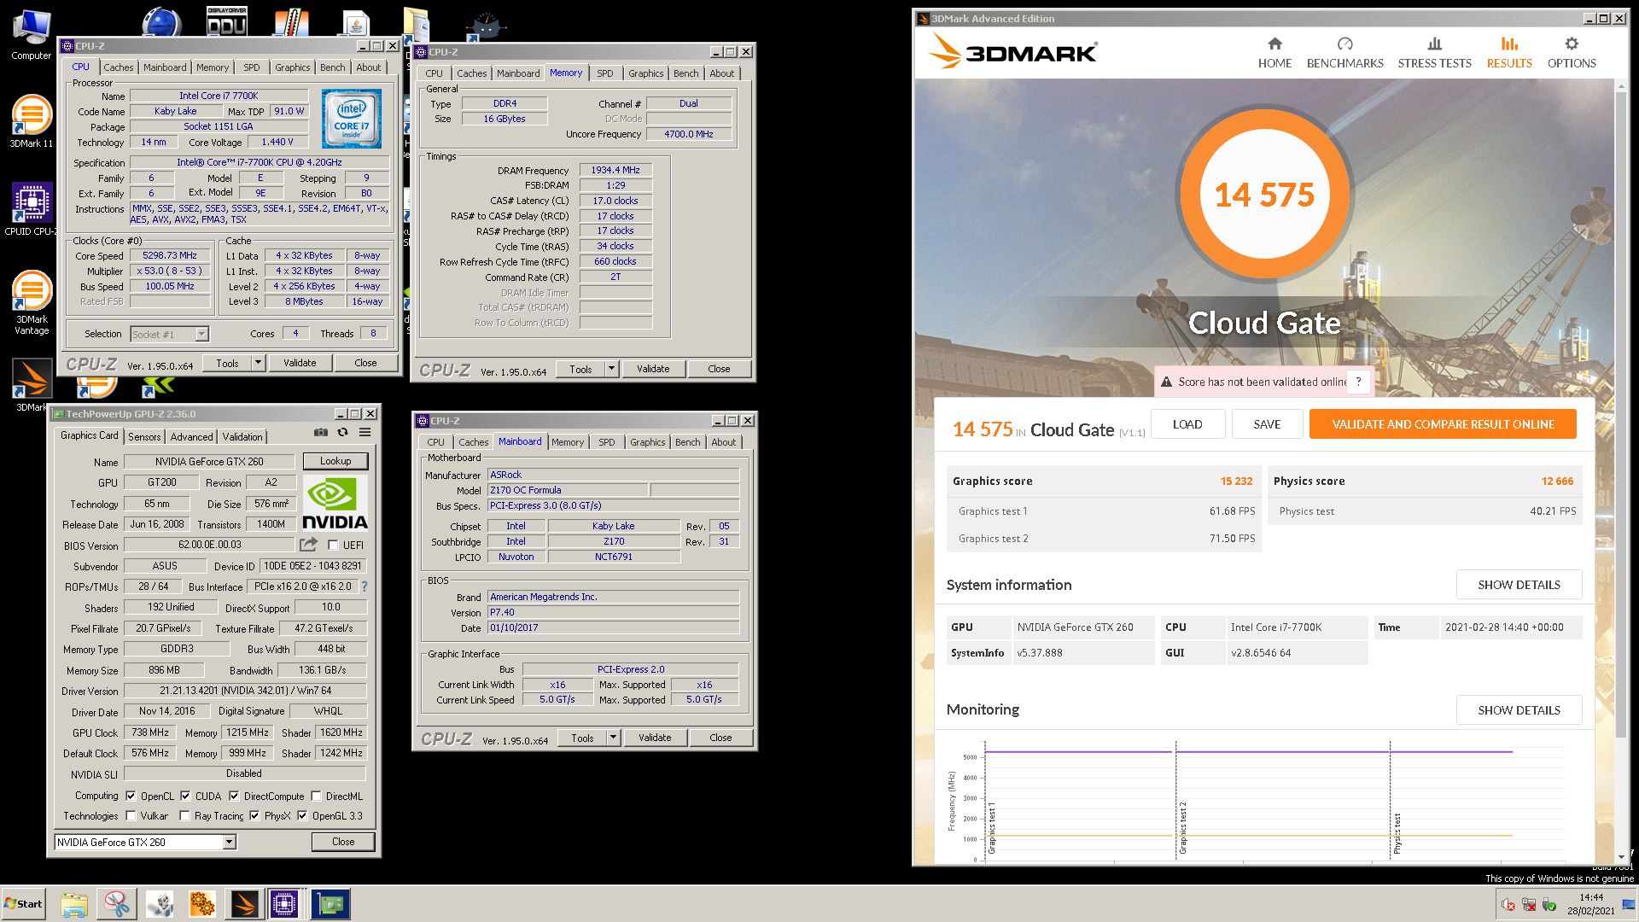Click the Bus Interface question mark icon
This screenshot has width=1639, height=922.
365,586
